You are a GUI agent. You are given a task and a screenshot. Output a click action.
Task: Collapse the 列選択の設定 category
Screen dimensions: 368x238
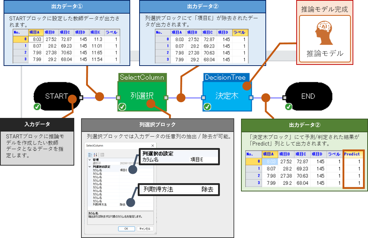pos(89,167)
